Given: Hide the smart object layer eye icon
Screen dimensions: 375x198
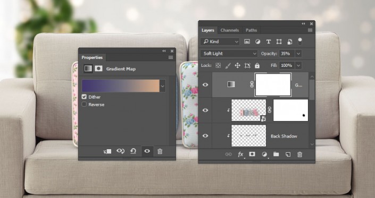Looking at the screenshot, I should click(x=205, y=110).
